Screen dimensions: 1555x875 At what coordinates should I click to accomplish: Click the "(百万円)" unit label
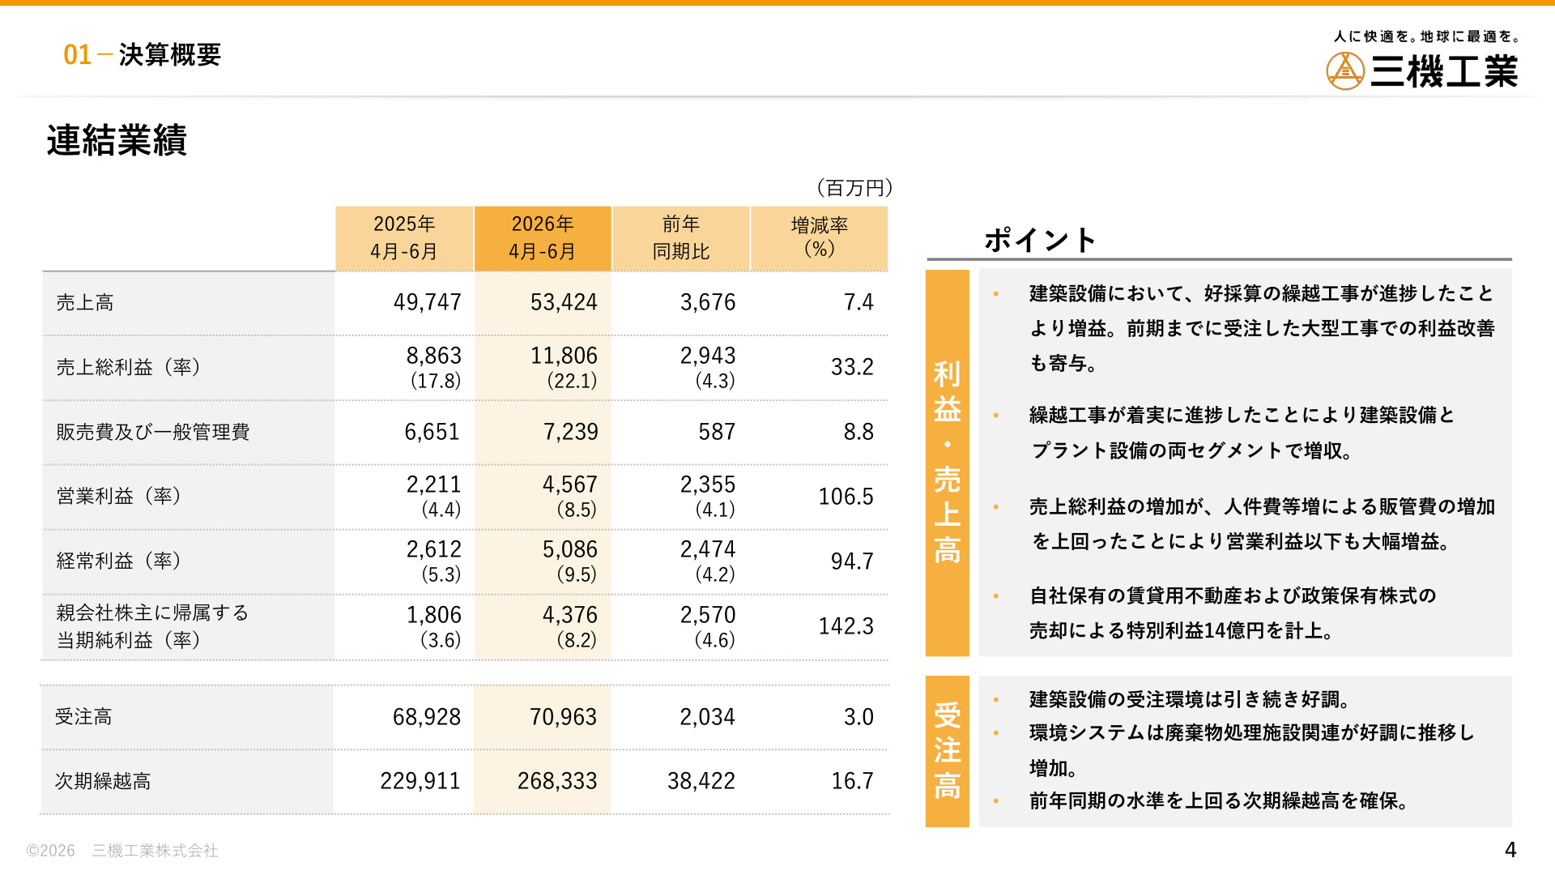coord(854,188)
